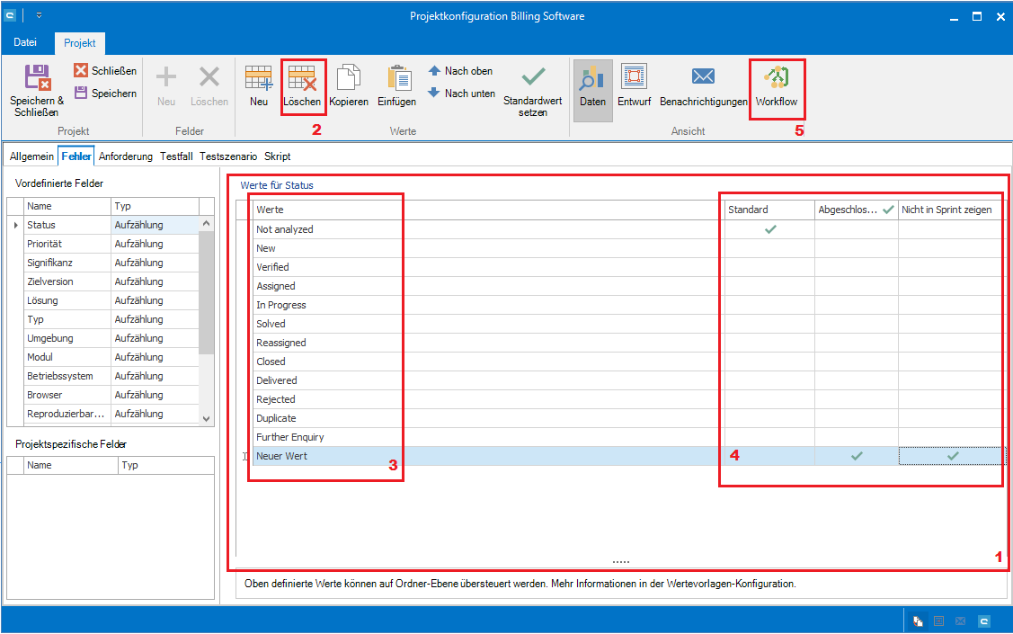This screenshot has height=634, width=1013.
Task: Click the Einfügen clipboard icon
Action: [397, 79]
